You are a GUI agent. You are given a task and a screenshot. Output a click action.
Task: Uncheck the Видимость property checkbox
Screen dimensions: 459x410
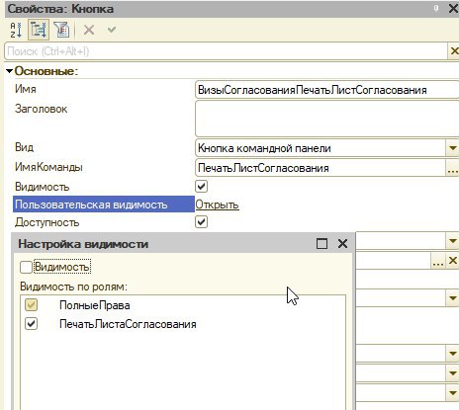(201, 187)
